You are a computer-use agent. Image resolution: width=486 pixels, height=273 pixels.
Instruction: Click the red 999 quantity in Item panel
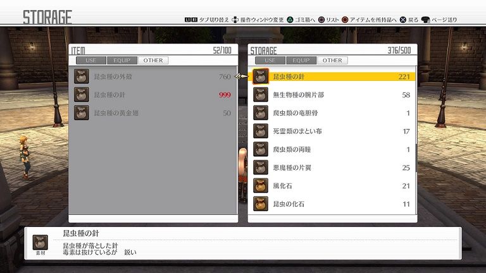point(225,95)
